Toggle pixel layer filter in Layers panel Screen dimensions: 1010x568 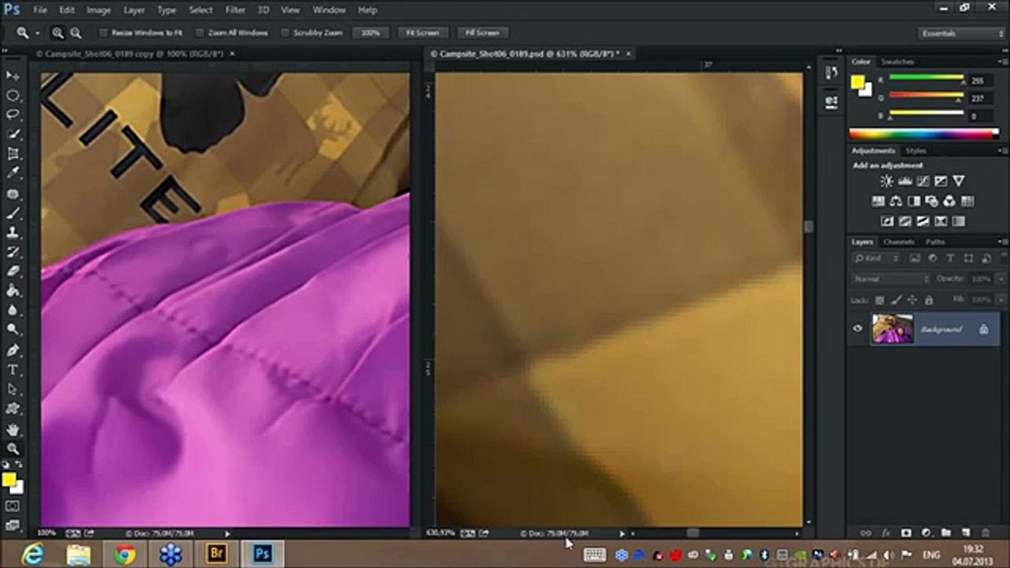click(x=915, y=258)
